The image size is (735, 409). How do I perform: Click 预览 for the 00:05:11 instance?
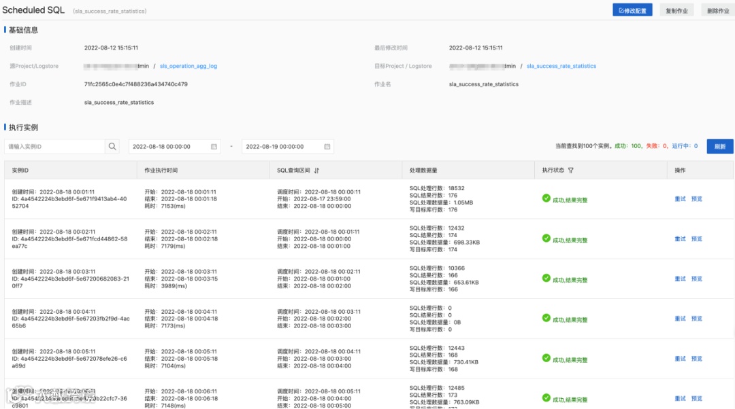click(x=697, y=359)
